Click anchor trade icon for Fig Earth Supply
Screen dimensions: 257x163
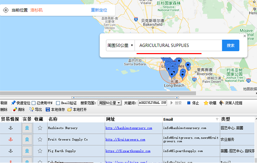pos(10,151)
